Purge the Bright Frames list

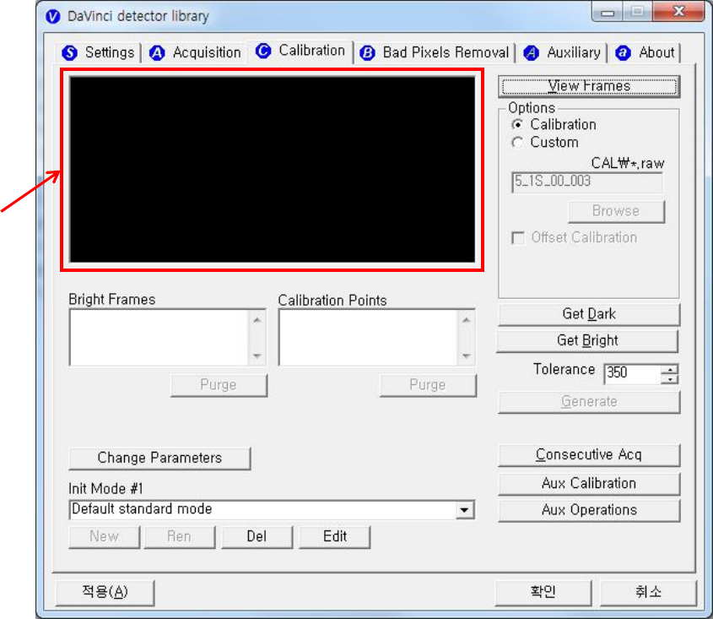[219, 386]
